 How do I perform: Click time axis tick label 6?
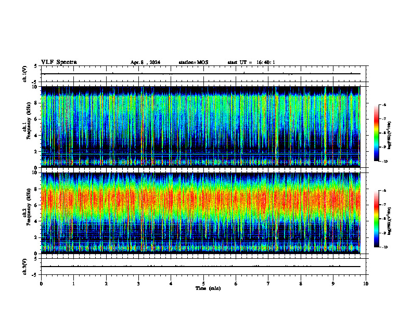tap(236, 284)
